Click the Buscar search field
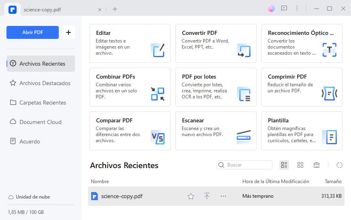This screenshot has height=220, width=351. tap(248, 165)
